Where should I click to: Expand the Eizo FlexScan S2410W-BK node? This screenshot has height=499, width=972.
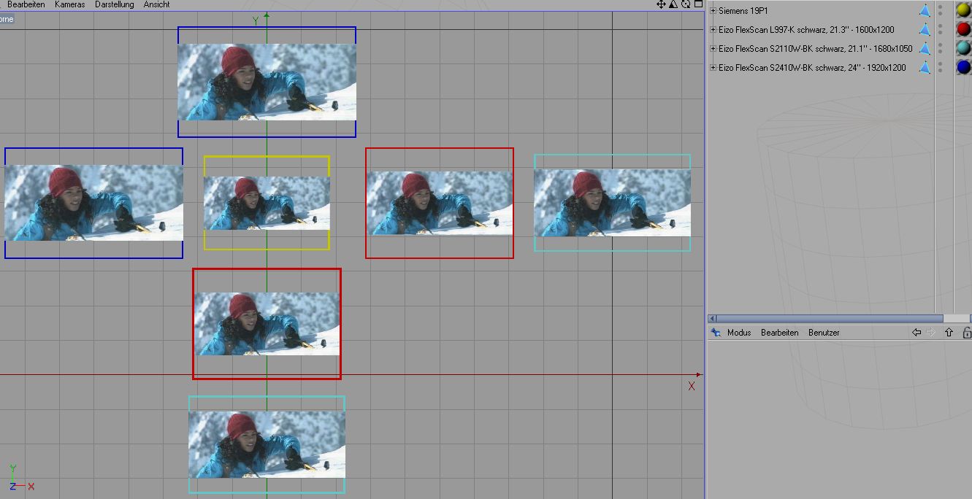(x=713, y=68)
